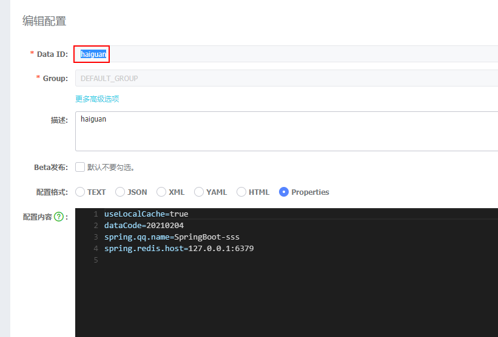Pick the YAML format radio button

tap(199, 192)
